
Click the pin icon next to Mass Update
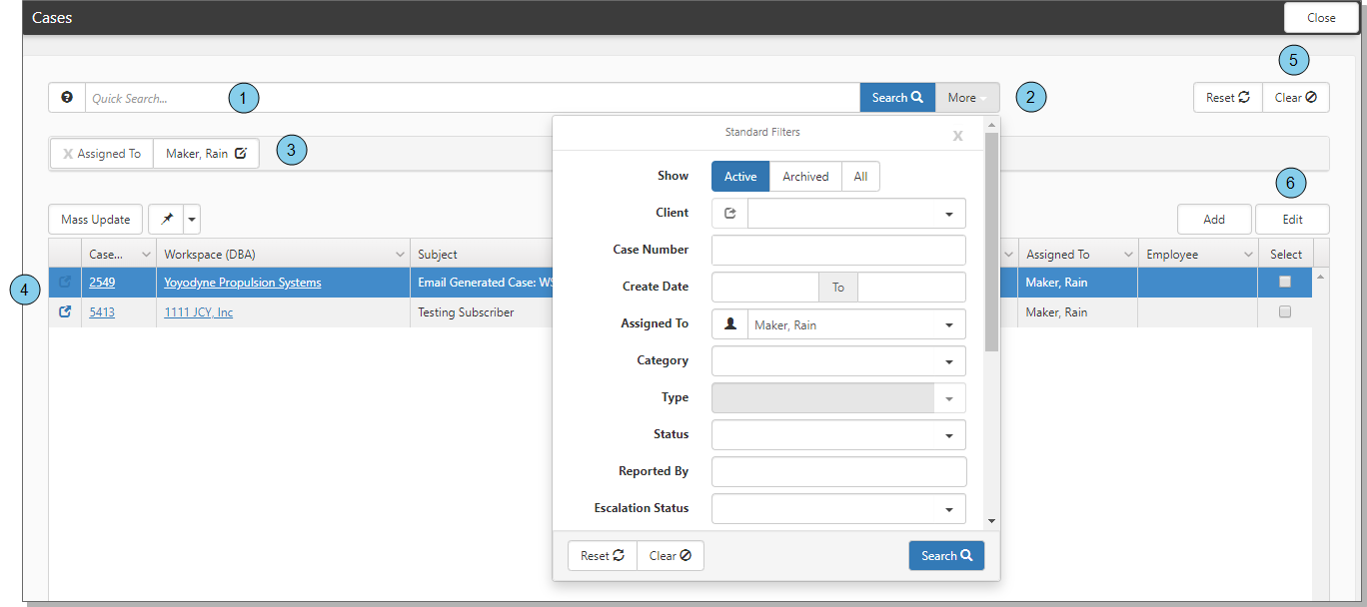pos(166,220)
